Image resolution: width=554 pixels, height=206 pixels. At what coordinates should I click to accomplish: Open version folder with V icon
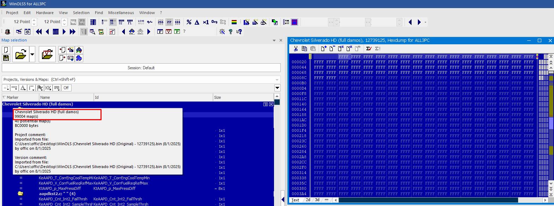pyautogui.click(x=47, y=54)
